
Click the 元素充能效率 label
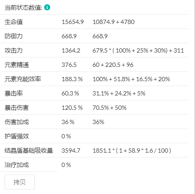(x=23, y=79)
